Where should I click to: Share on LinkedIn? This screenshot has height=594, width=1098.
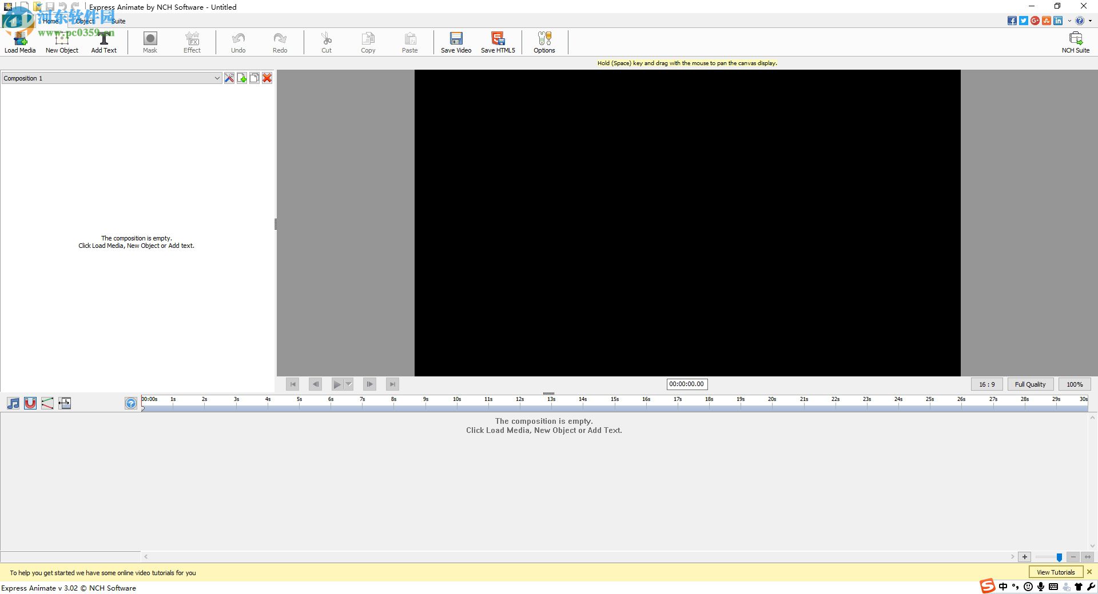pos(1058,21)
